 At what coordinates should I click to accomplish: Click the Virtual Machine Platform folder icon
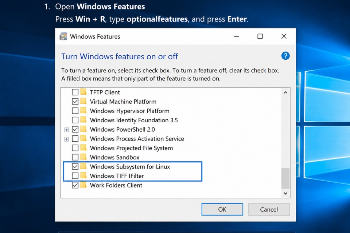(83, 101)
